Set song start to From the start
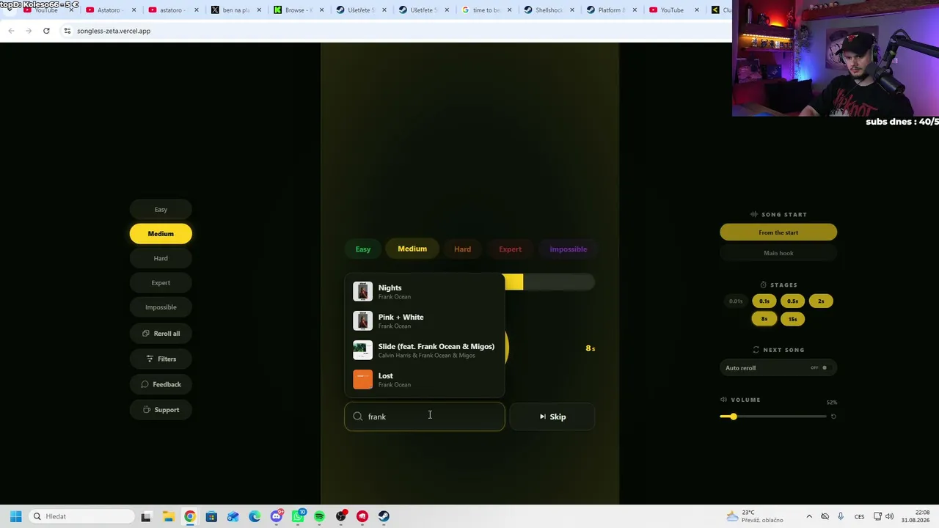Screen dimensions: 939x528 pyautogui.click(x=778, y=232)
